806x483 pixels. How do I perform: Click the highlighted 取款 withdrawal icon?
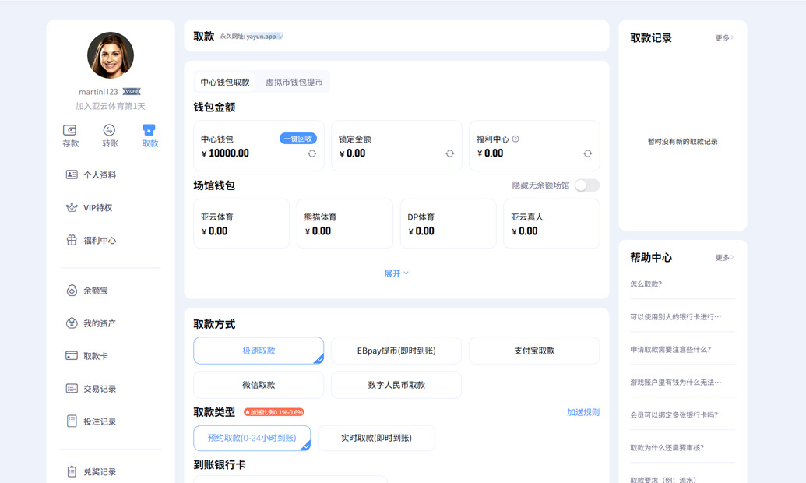pyautogui.click(x=149, y=133)
